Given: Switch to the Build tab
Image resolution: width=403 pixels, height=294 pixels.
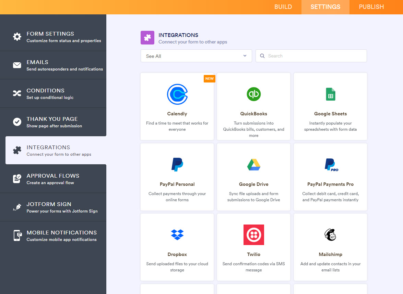Looking at the screenshot, I should [283, 7].
